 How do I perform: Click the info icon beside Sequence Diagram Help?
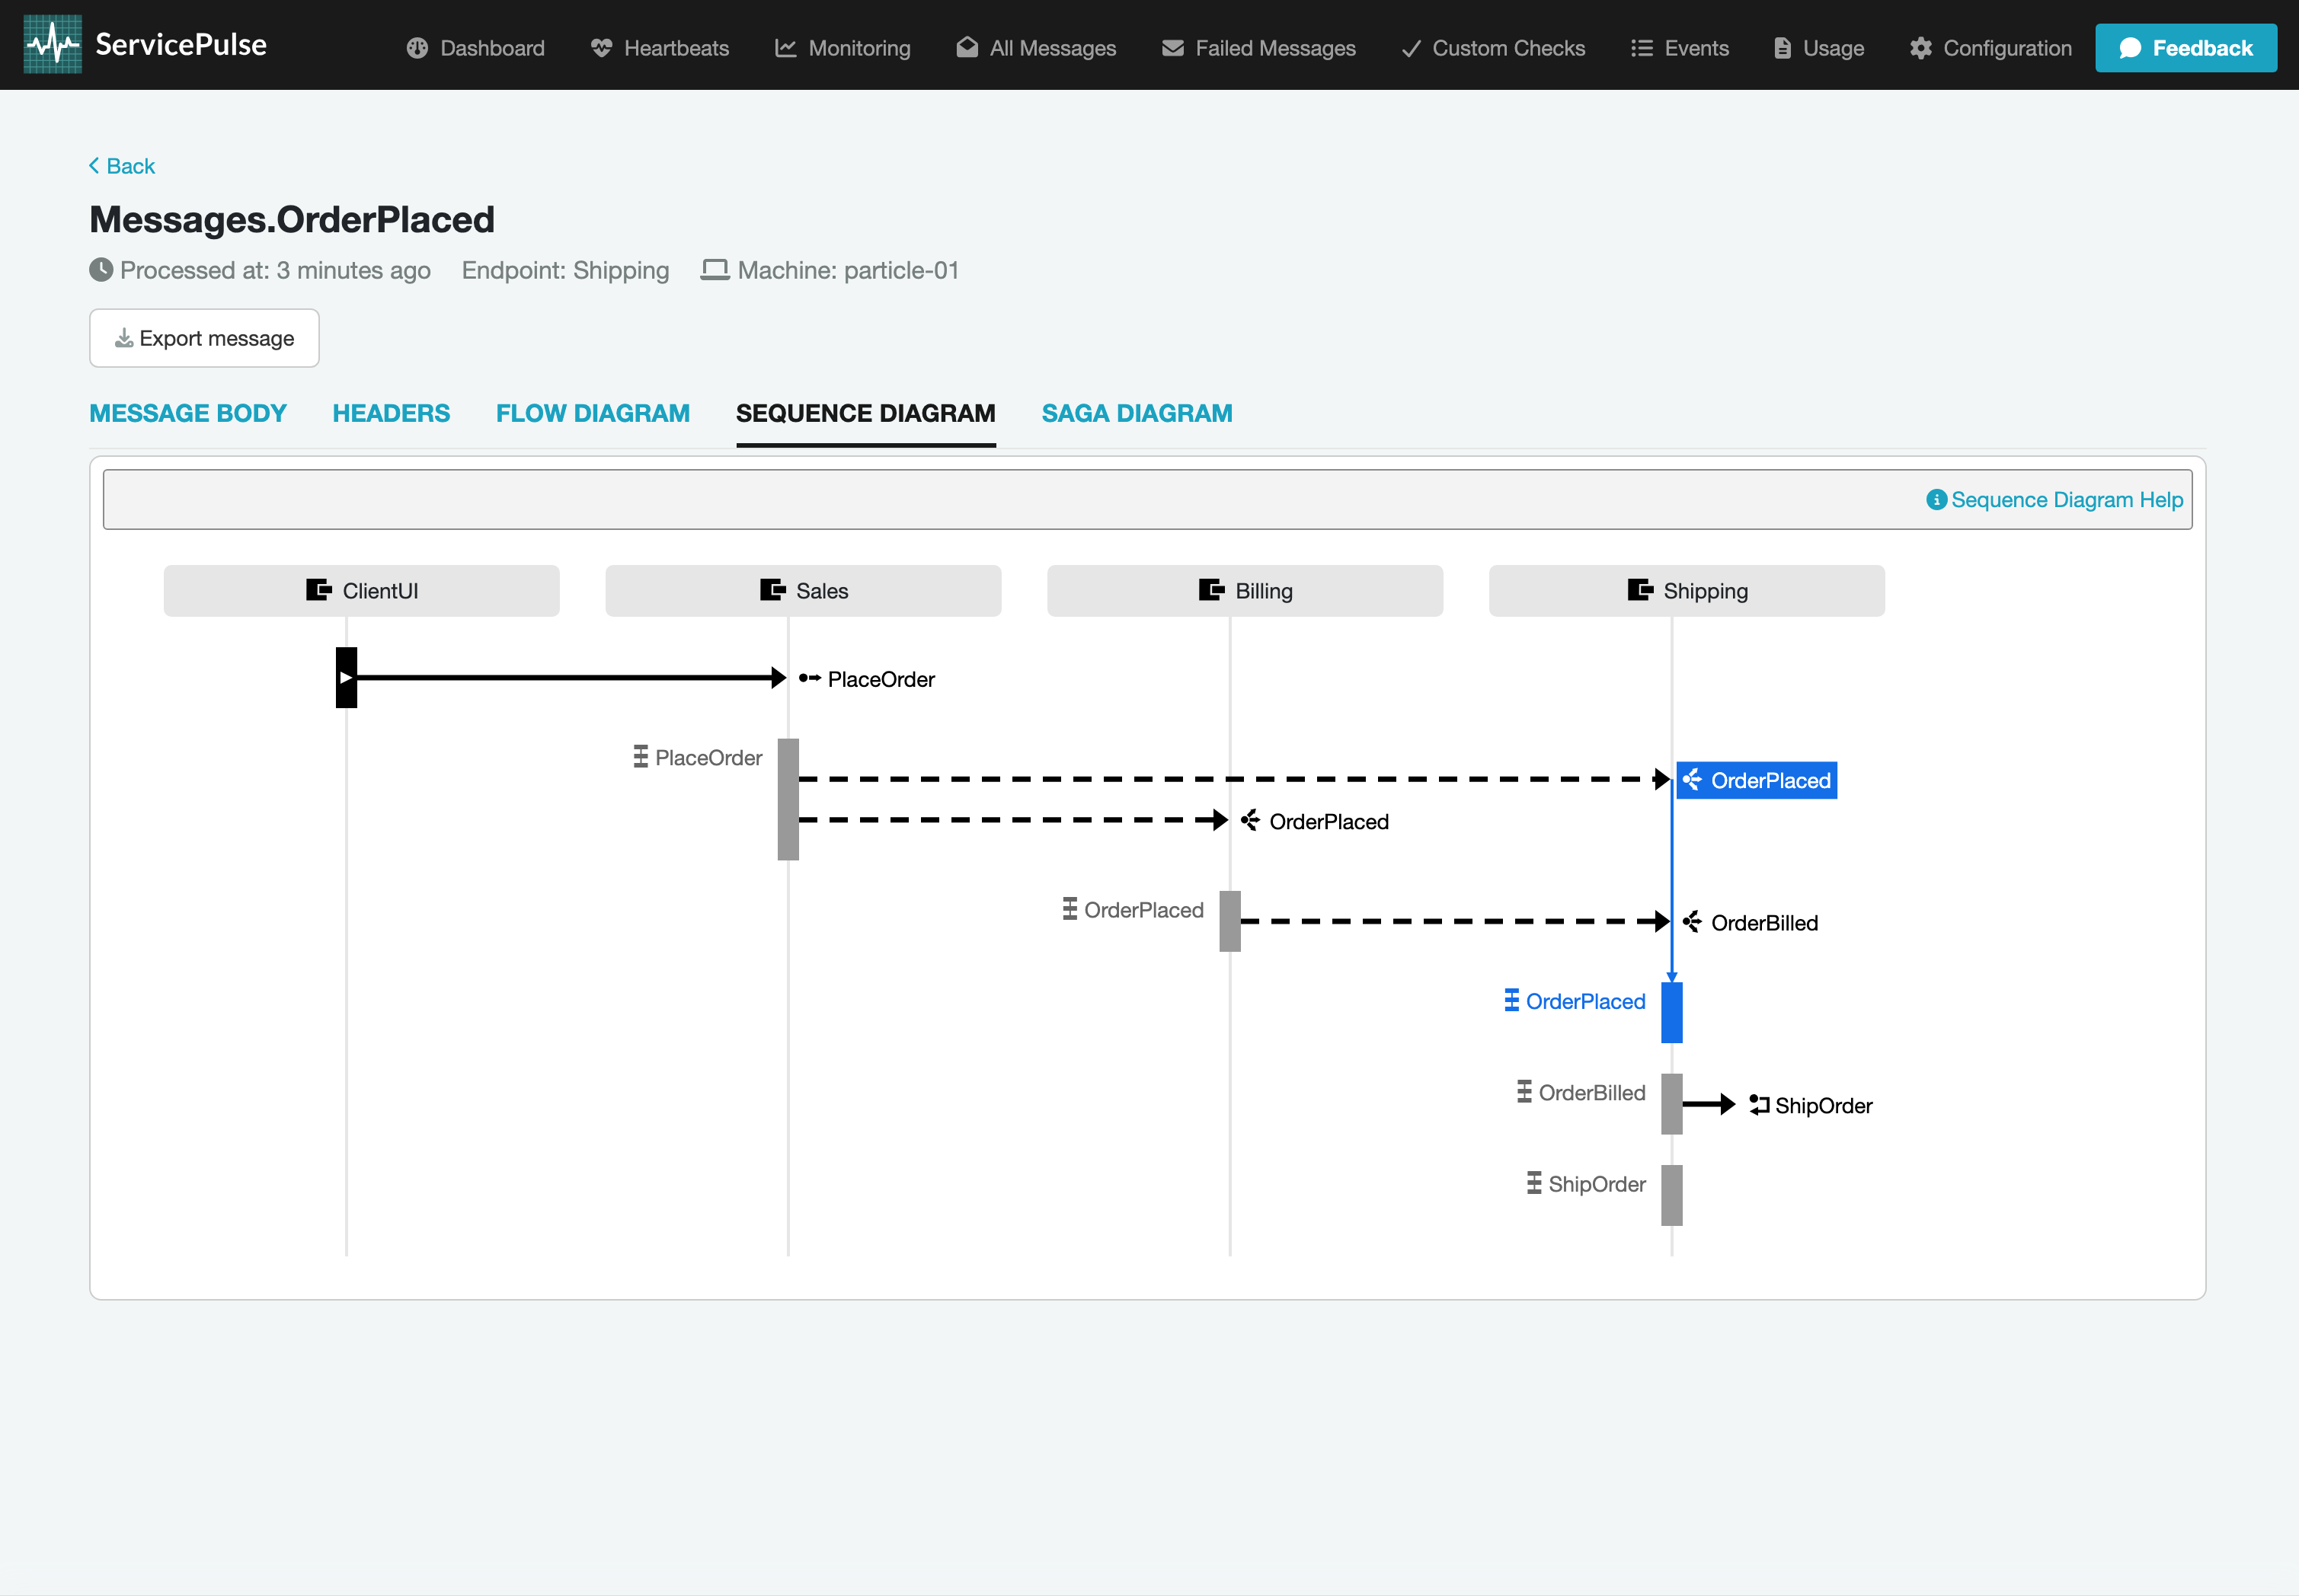1937,499
